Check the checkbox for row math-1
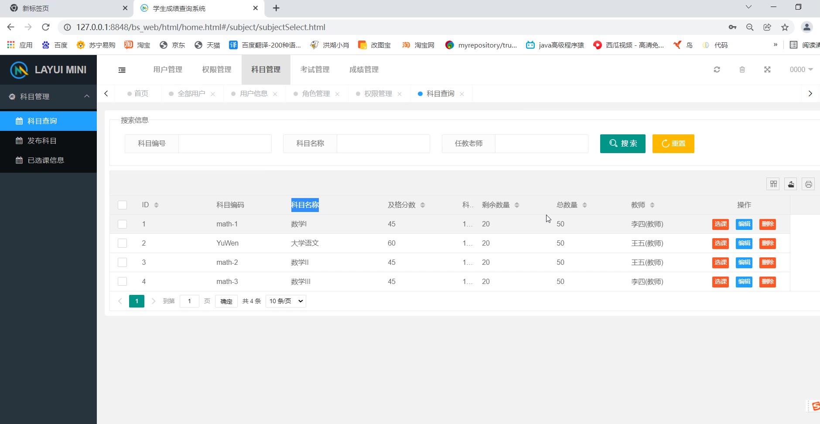 tap(123, 224)
